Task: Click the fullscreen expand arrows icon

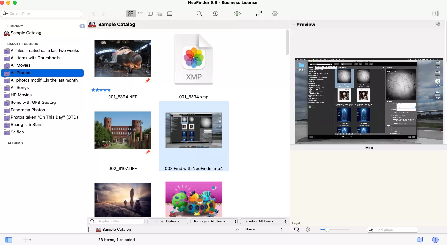Action: pyautogui.click(x=259, y=14)
